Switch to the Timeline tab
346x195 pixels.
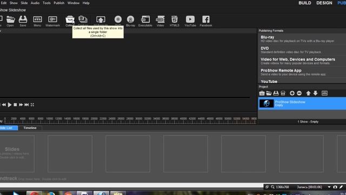[x=30, y=128]
